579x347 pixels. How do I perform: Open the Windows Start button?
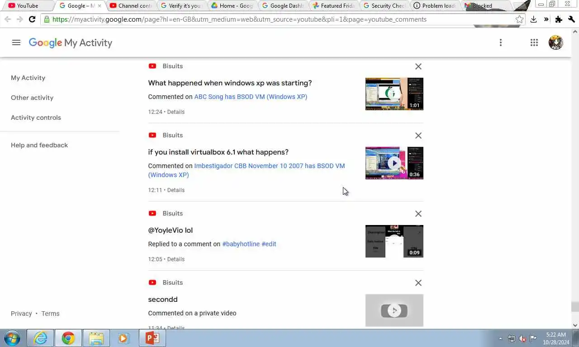pos(12,338)
